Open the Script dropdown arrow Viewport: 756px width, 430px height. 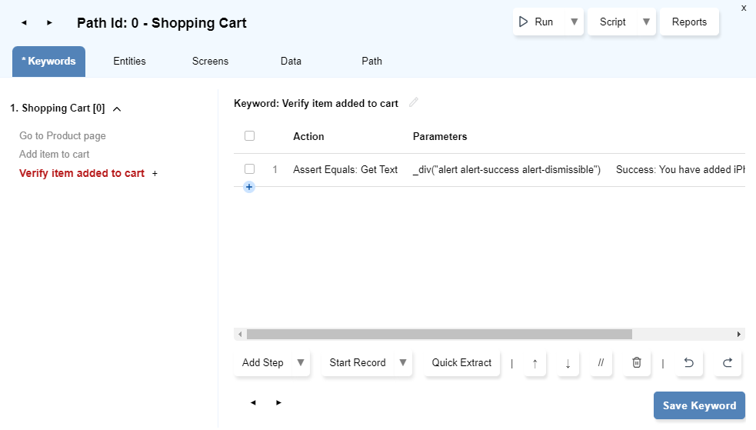[x=646, y=22]
